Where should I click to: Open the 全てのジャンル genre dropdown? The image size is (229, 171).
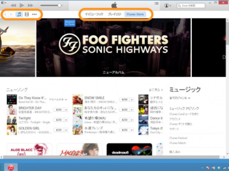tap(180, 98)
